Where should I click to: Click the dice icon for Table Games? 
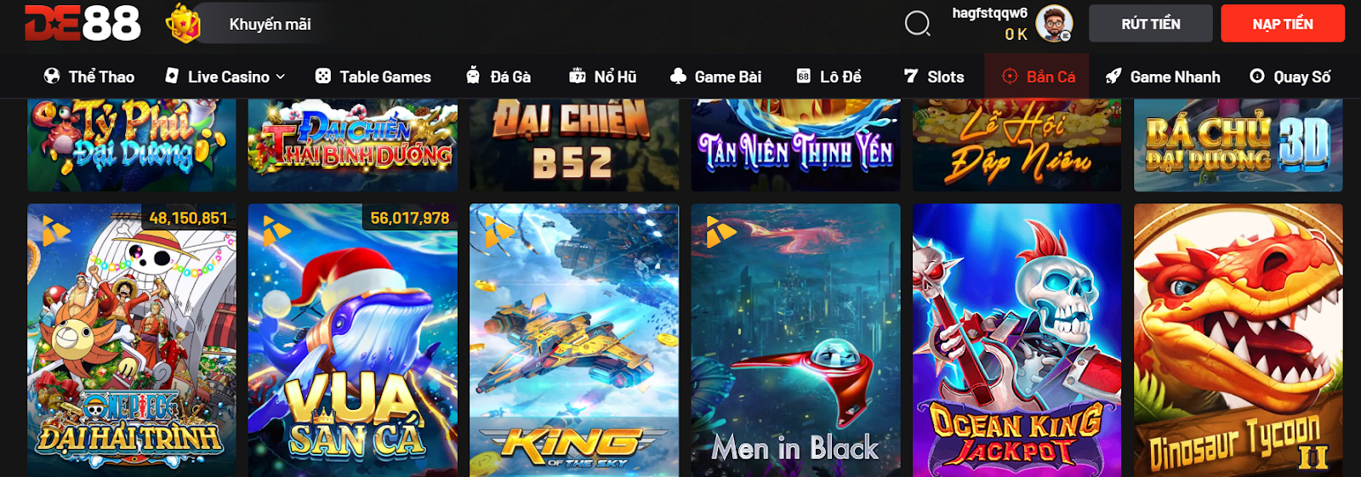coord(323,76)
